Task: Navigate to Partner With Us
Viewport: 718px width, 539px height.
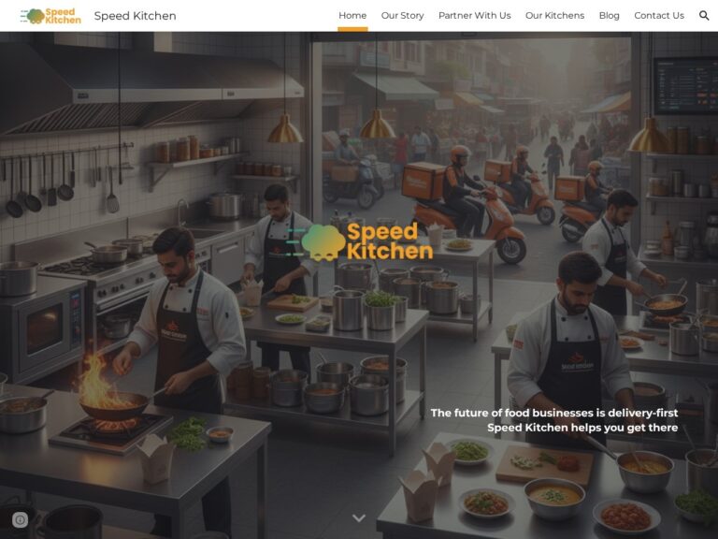Action: pos(474,16)
